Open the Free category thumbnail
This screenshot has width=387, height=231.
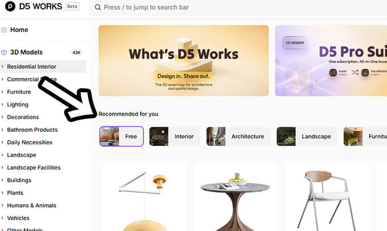(x=109, y=137)
